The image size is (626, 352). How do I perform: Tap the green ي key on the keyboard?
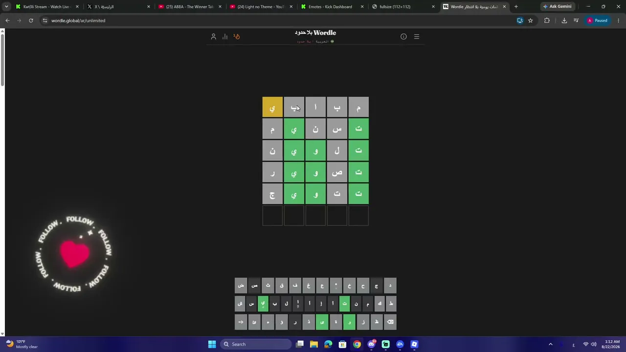(x=263, y=304)
